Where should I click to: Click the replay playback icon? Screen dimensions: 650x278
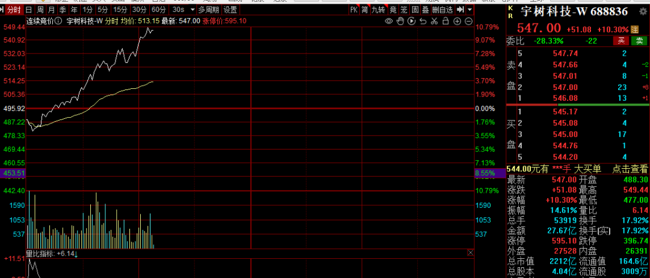pos(412,21)
